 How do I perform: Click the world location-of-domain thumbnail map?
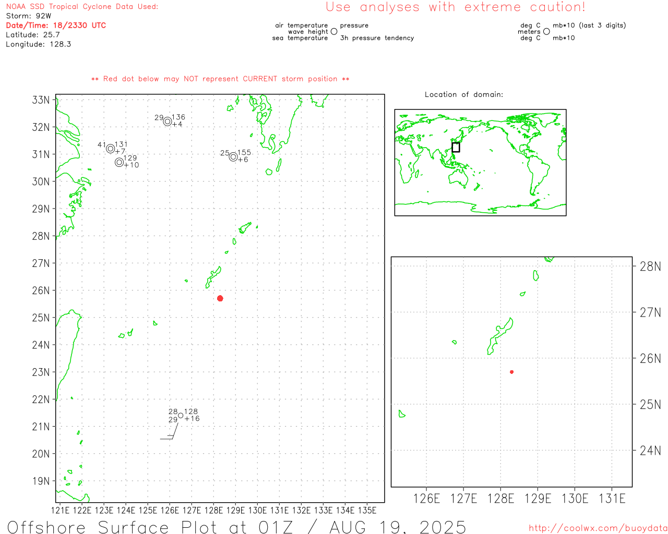pos(480,163)
